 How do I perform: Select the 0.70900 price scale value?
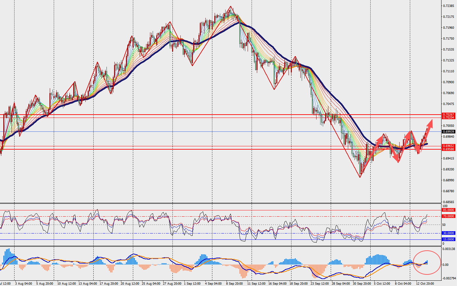[x=449, y=82]
